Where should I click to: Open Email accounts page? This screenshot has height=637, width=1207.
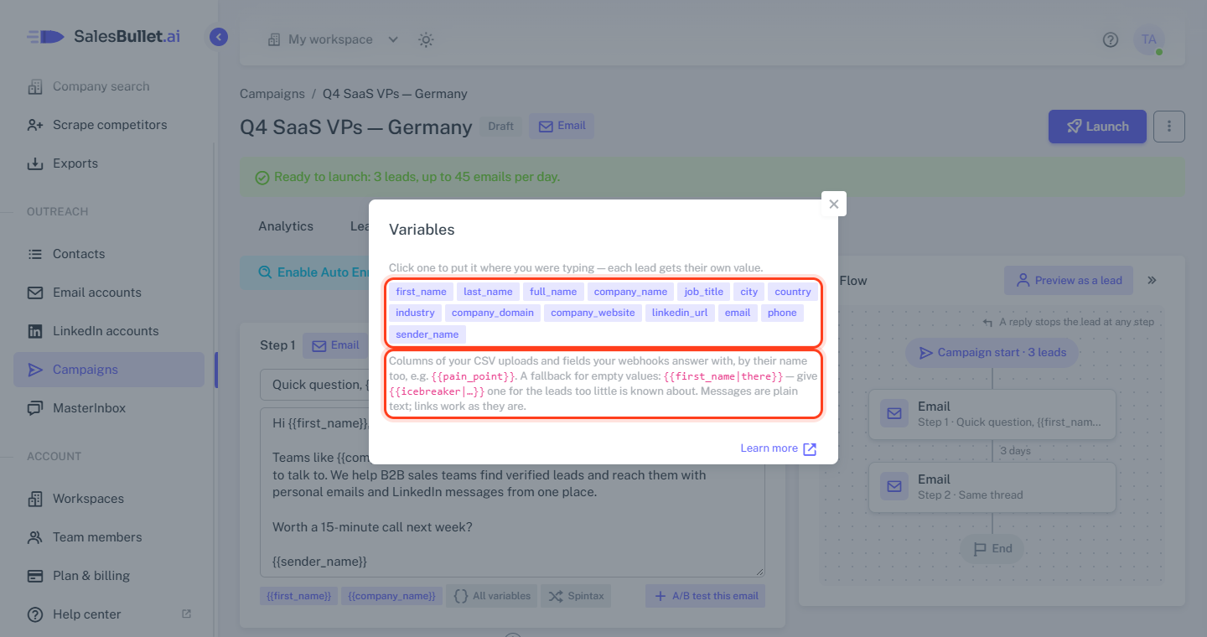click(x=109, y=293)
